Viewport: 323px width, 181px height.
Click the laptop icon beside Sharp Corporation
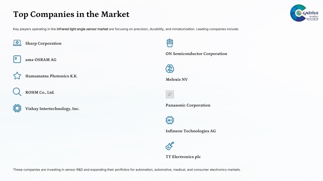tap(17, 43)
